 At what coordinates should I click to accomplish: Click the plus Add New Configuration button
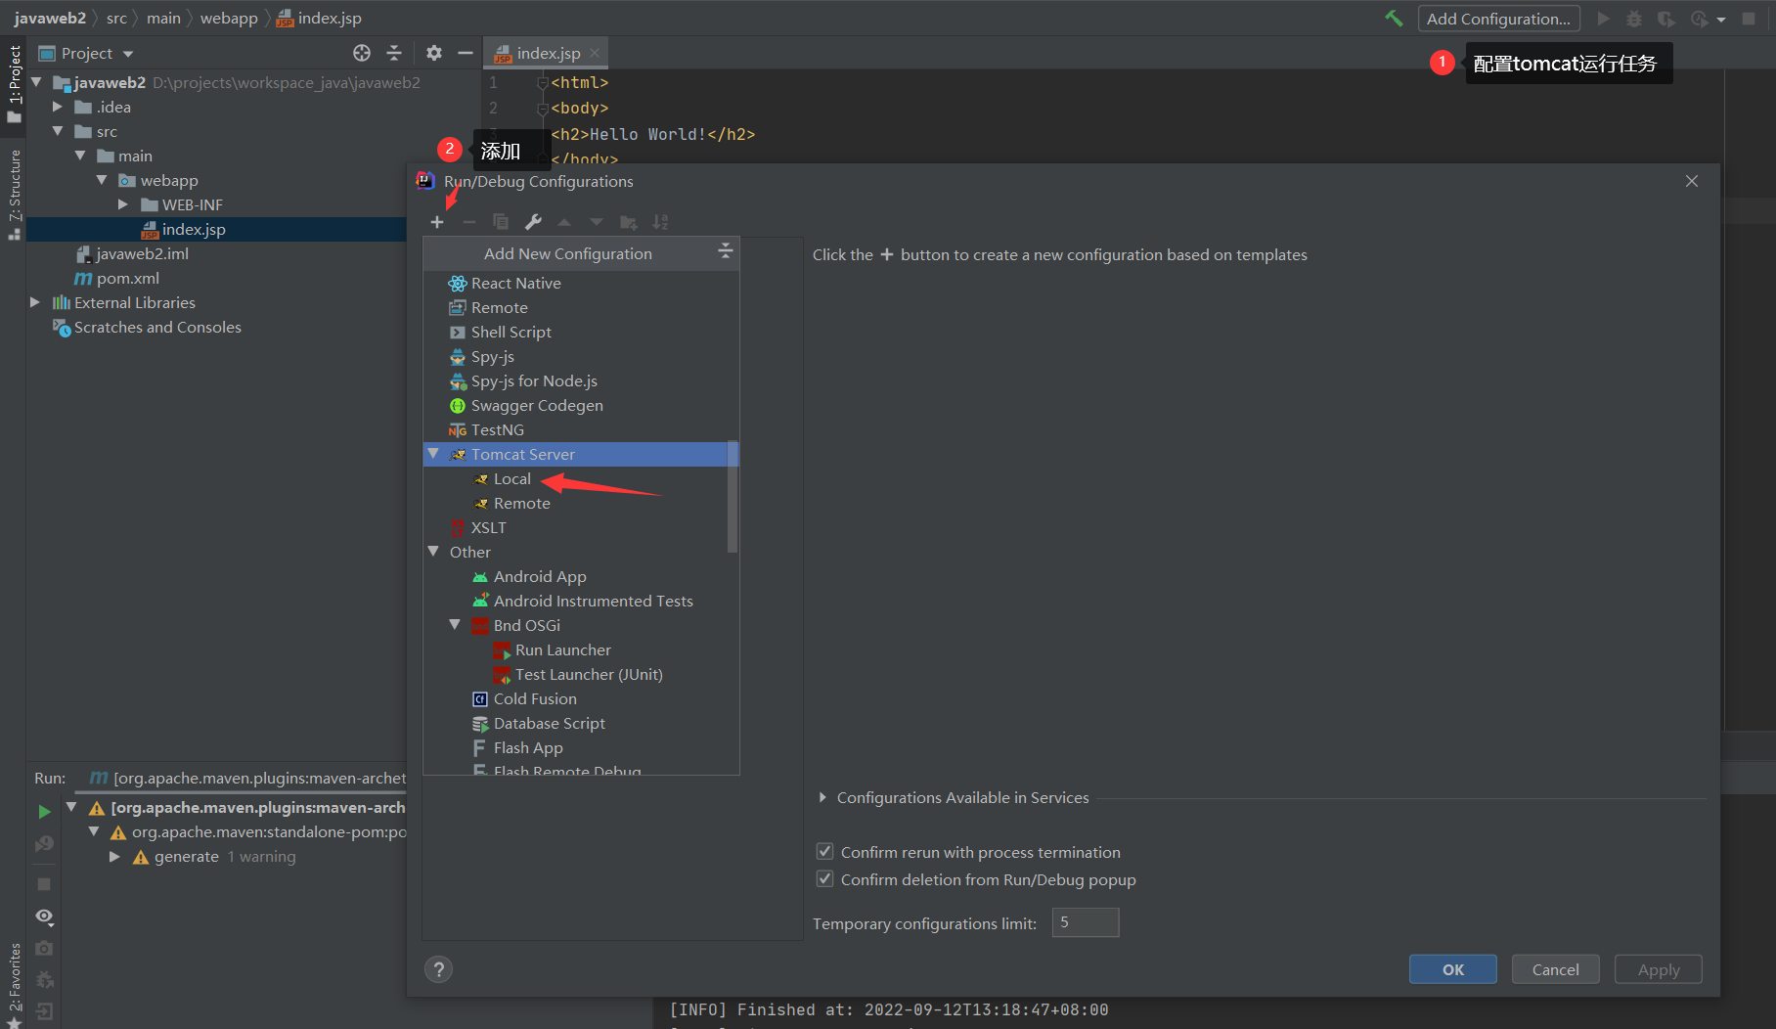(x=437, y=222)
